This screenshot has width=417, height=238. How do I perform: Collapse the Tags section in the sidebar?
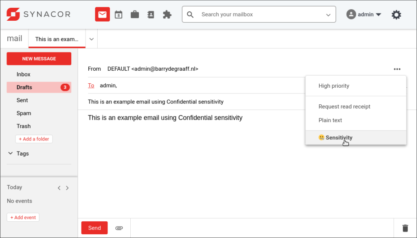(x=10, y=153)
